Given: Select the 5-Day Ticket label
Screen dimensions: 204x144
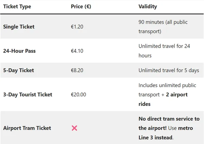Looking at the screenshot, I should pyautogui.click(x=18, y=70).
